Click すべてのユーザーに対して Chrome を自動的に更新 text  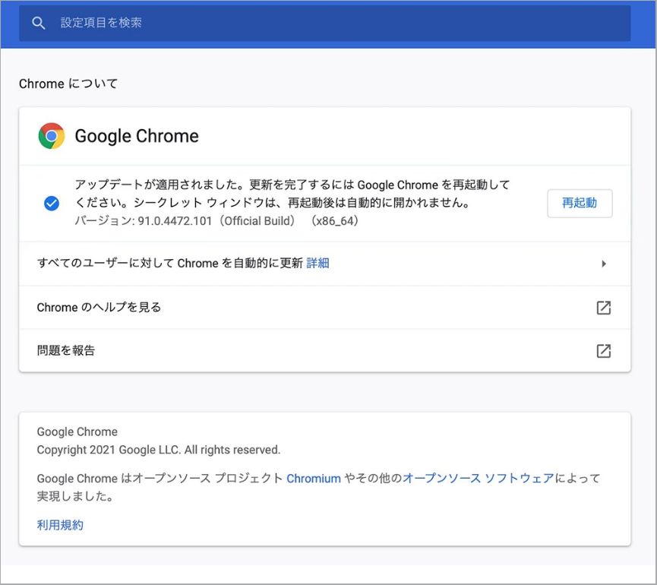[169, 263]
